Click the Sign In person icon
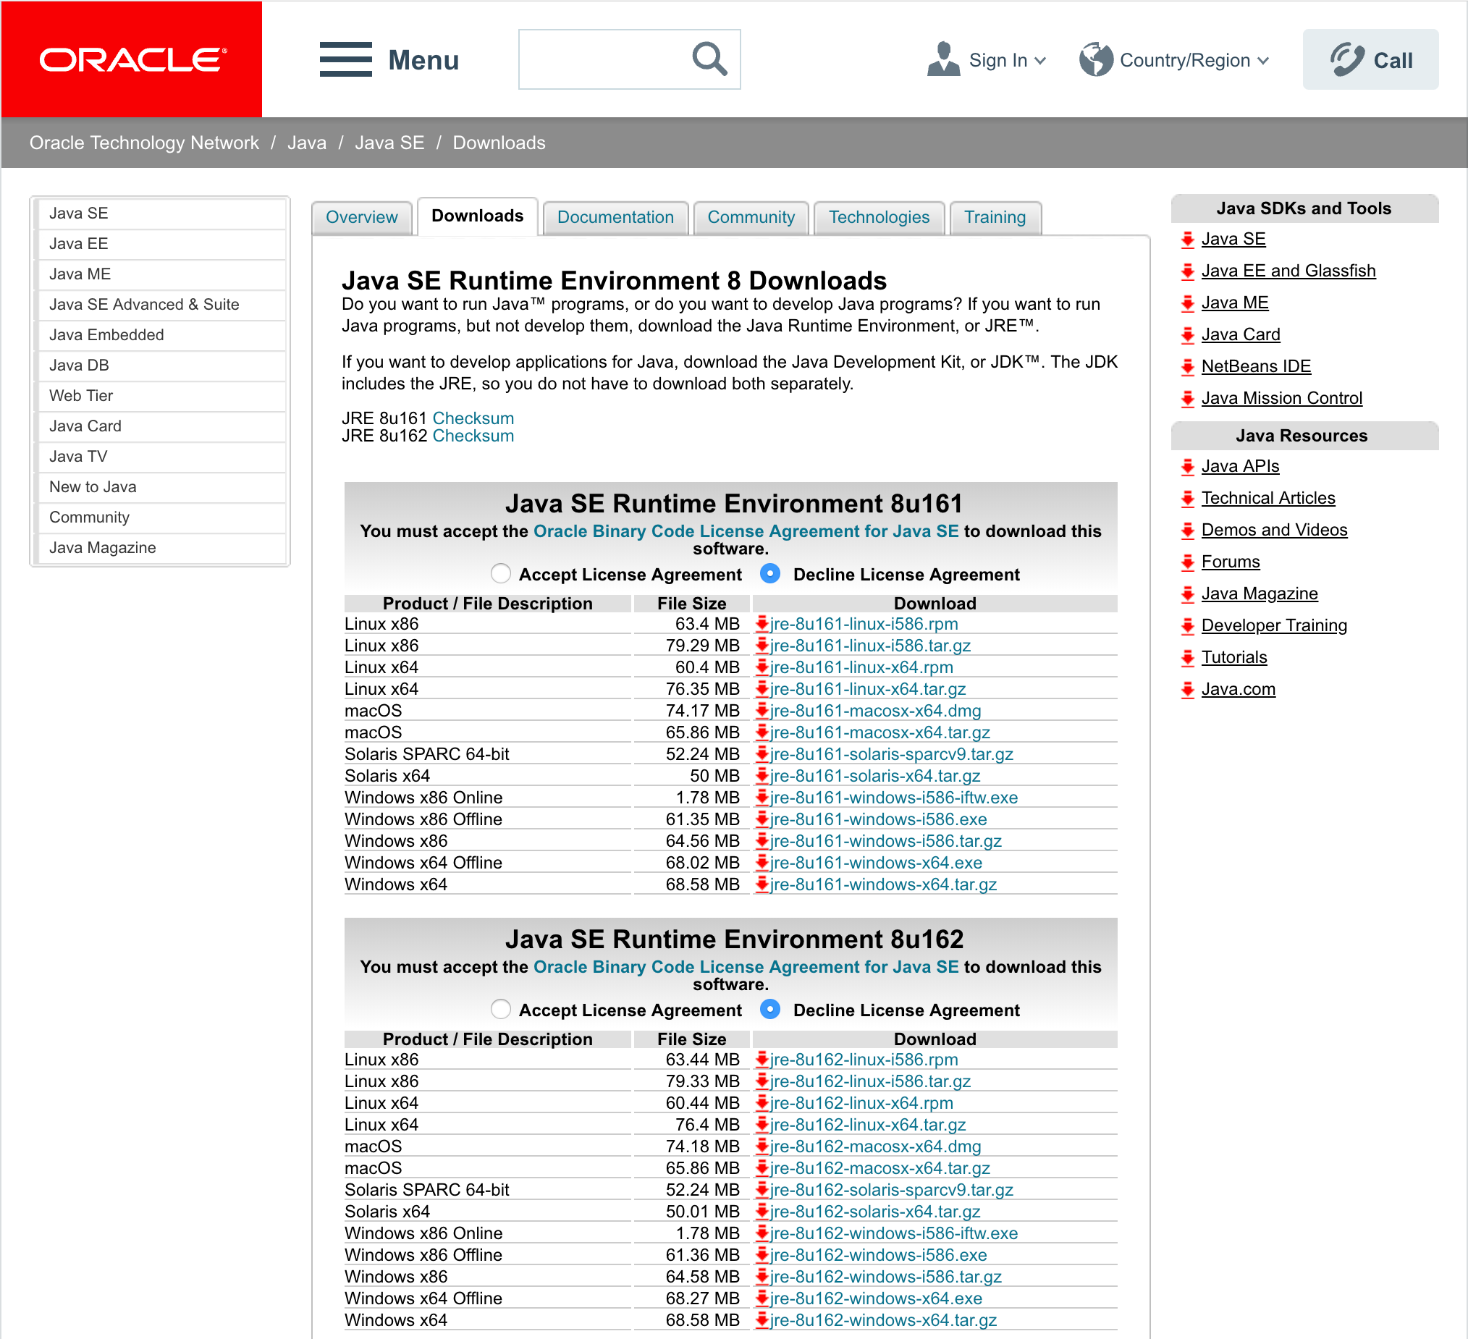 tap(944, 59)
